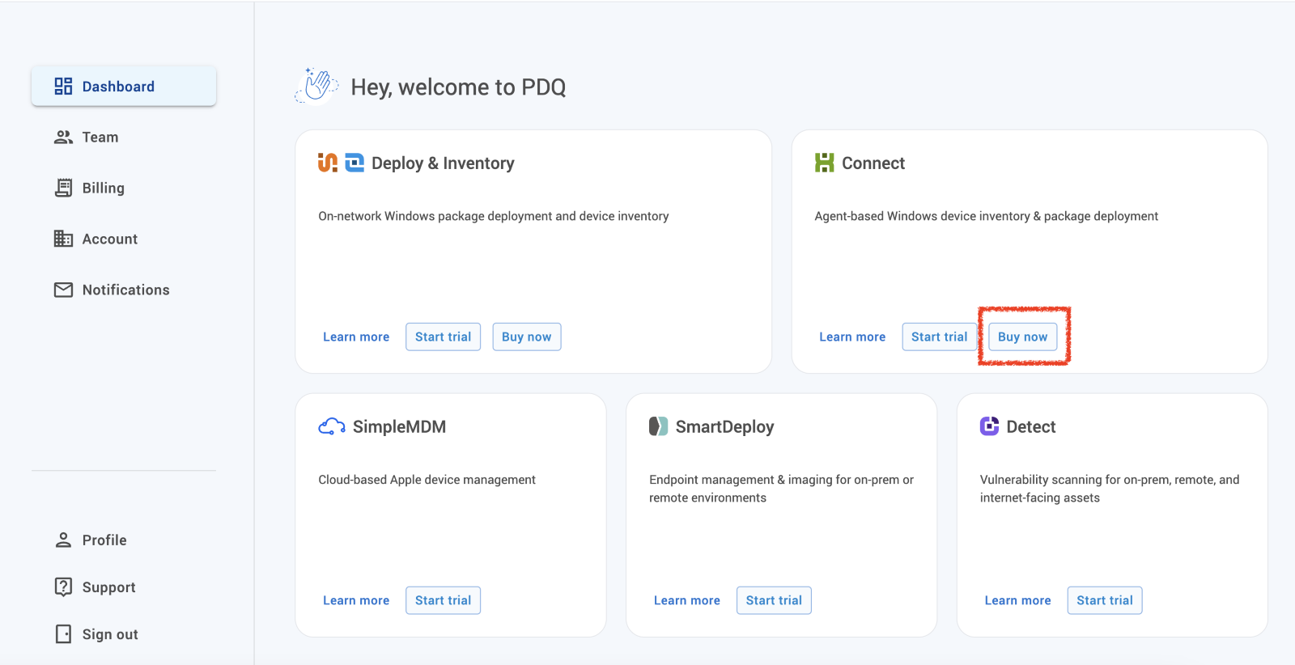This screenshot has height=665, width=1295.
Task: Click Learn more under Connect
Action: (x=852, y=337)
